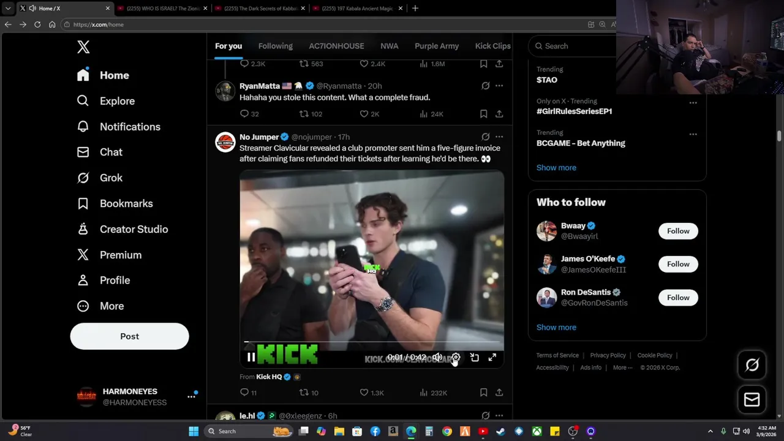
Task: Click the Post button
Action: click(x=129, y=336)
